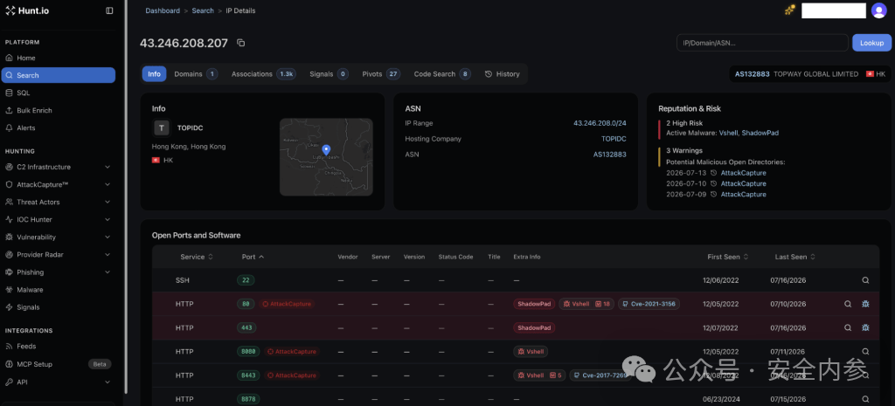Click AttackCapture tag on port 80

click(288, 304)
